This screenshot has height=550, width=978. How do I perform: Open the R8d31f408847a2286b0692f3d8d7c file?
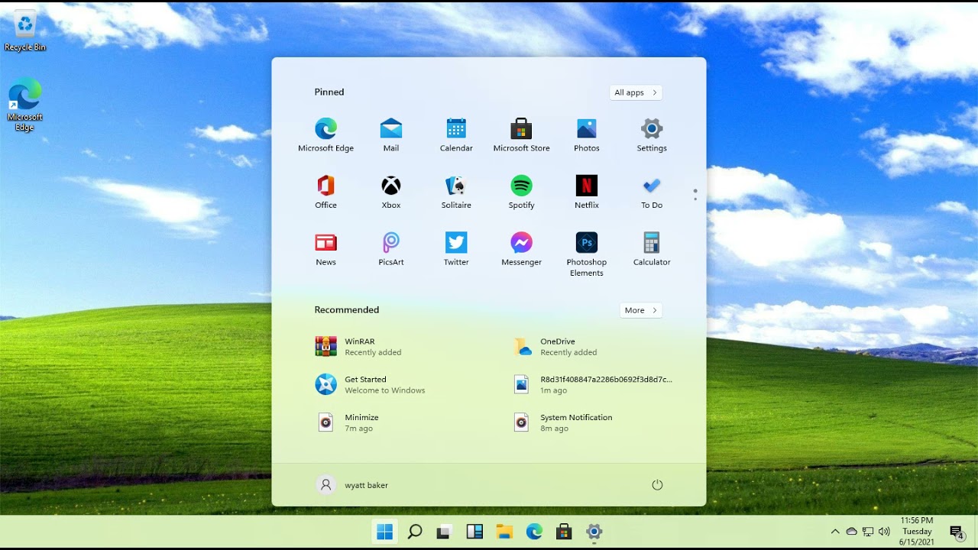pos(593,384)
